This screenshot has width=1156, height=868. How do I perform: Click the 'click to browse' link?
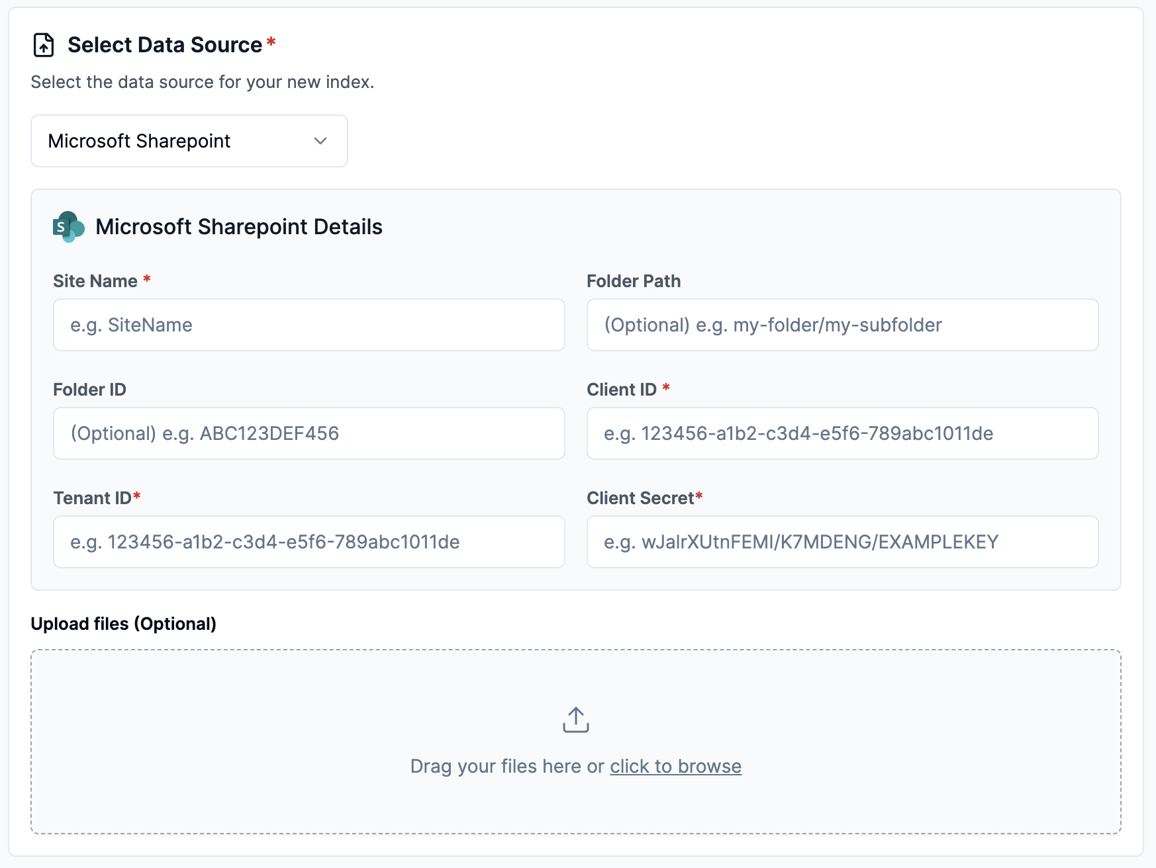(675, 766)
